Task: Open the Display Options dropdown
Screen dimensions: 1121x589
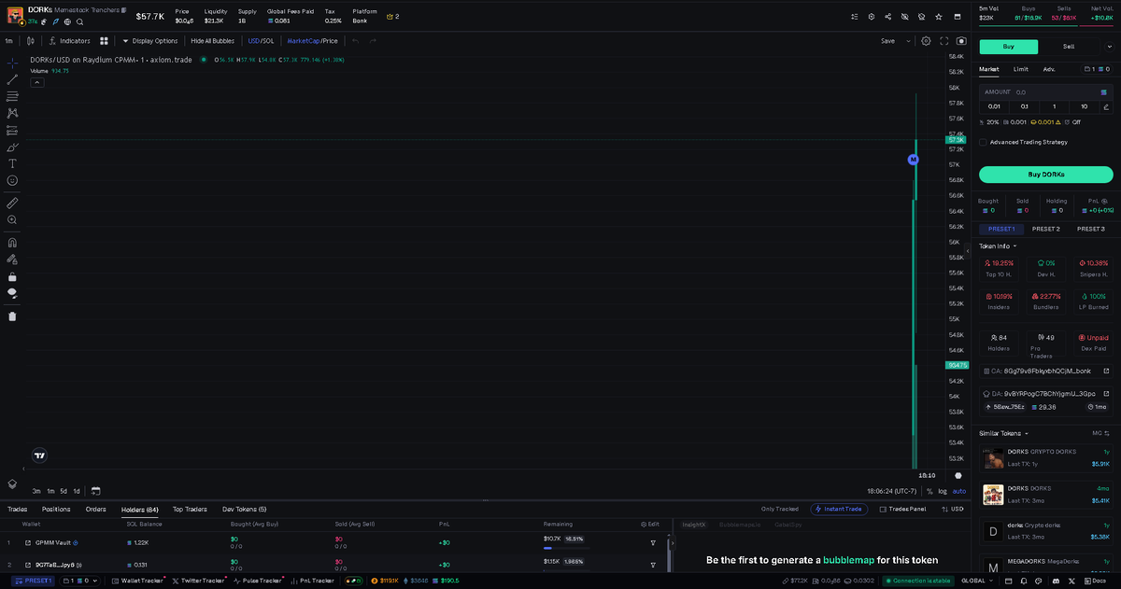Action: tap(149, 41)
